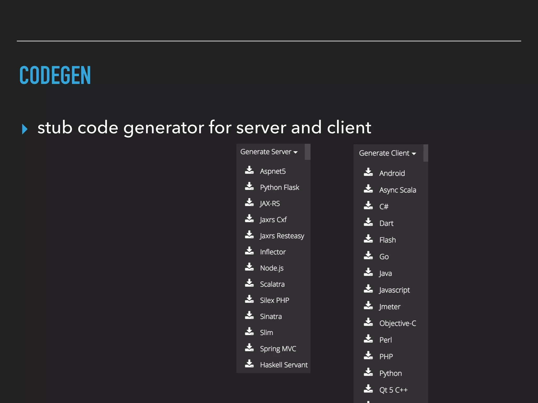Click the download icon next to Javascript
Viewport: 538px width, 403px height.
pyautogui.click(x=368, y=289)
